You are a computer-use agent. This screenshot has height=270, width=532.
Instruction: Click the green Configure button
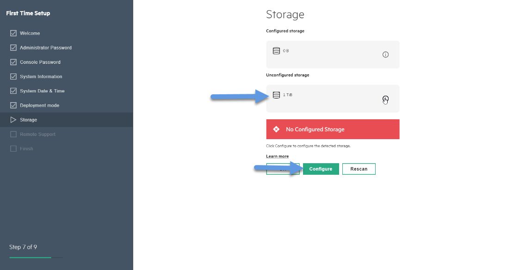point(321,169)
